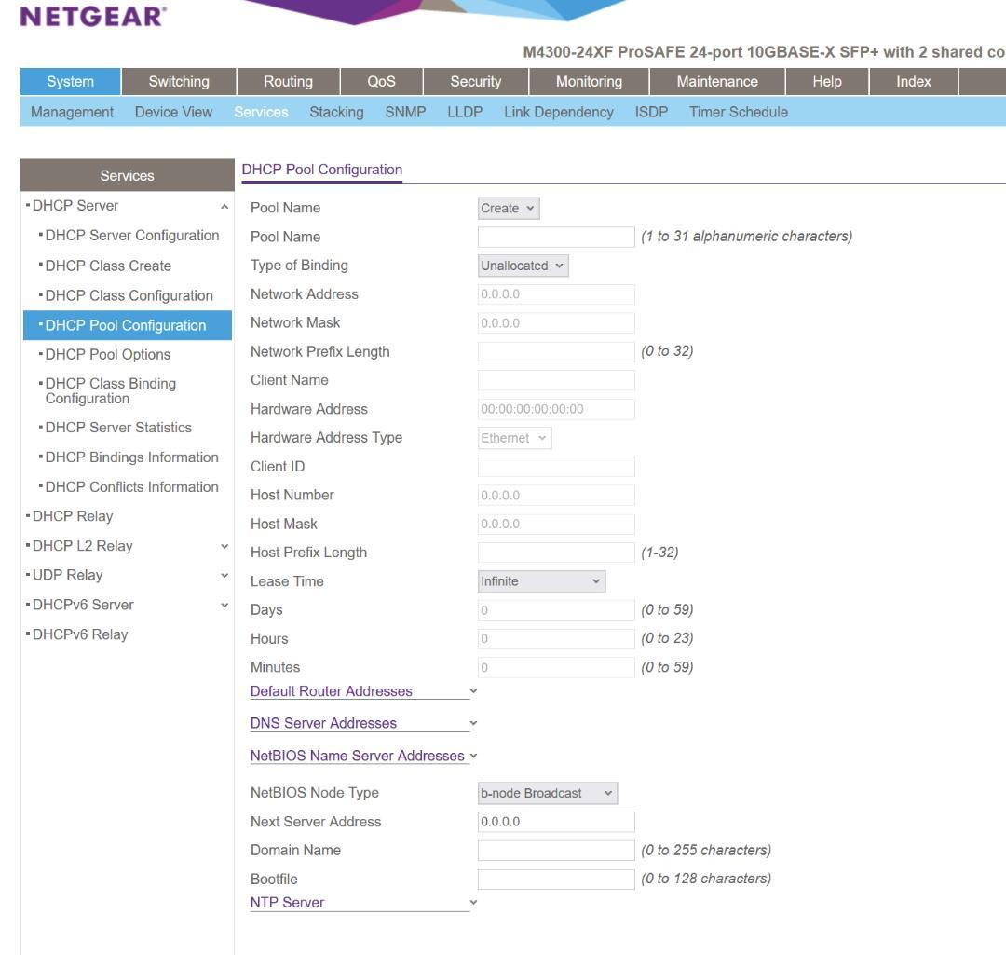The image size is (1006, 955).
Task: Open the Lease Time dropdown
Action: coord(541,581)
